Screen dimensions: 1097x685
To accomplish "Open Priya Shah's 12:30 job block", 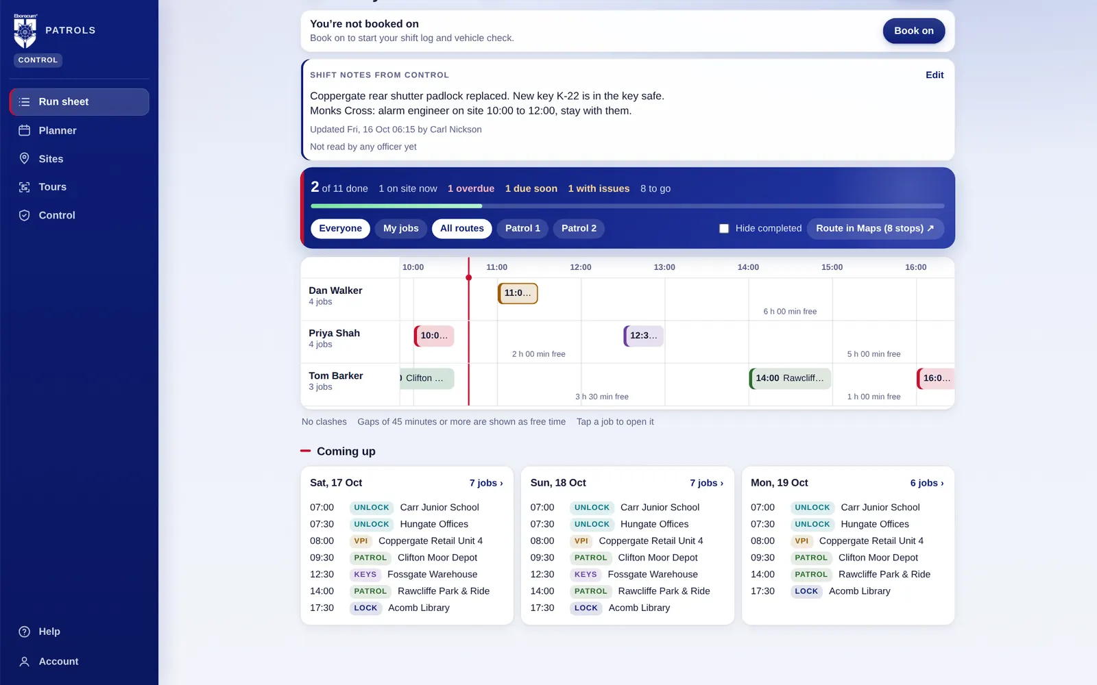I will pos(643,336).
